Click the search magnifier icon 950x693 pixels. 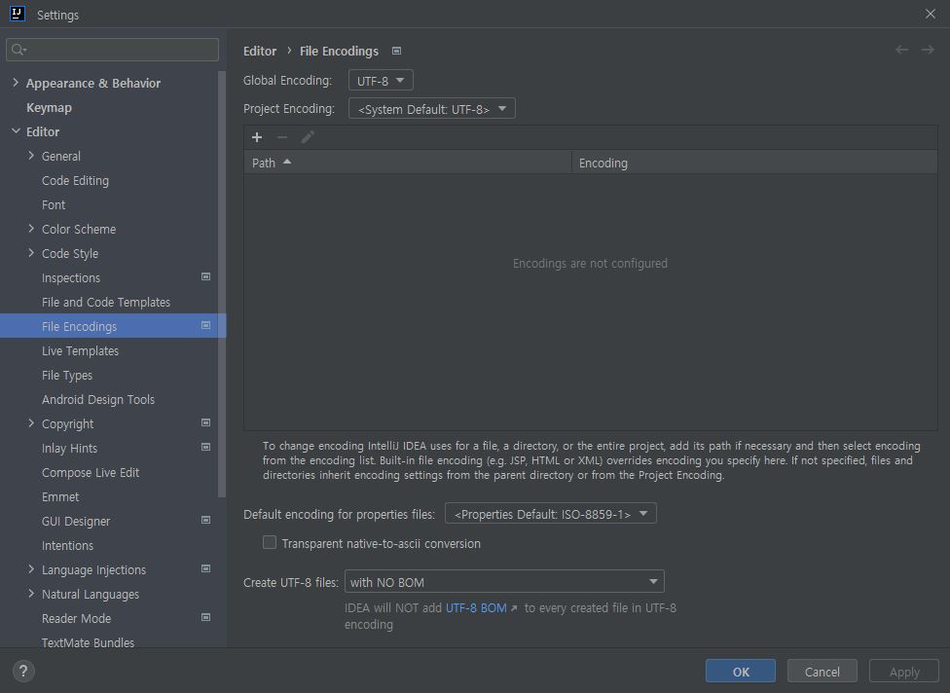tap(18, 50)
